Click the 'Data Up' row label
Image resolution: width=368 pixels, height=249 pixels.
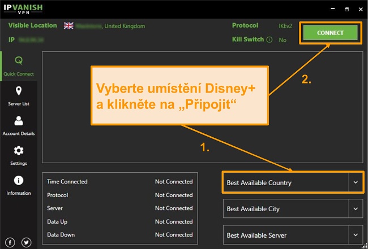[57, 222]
